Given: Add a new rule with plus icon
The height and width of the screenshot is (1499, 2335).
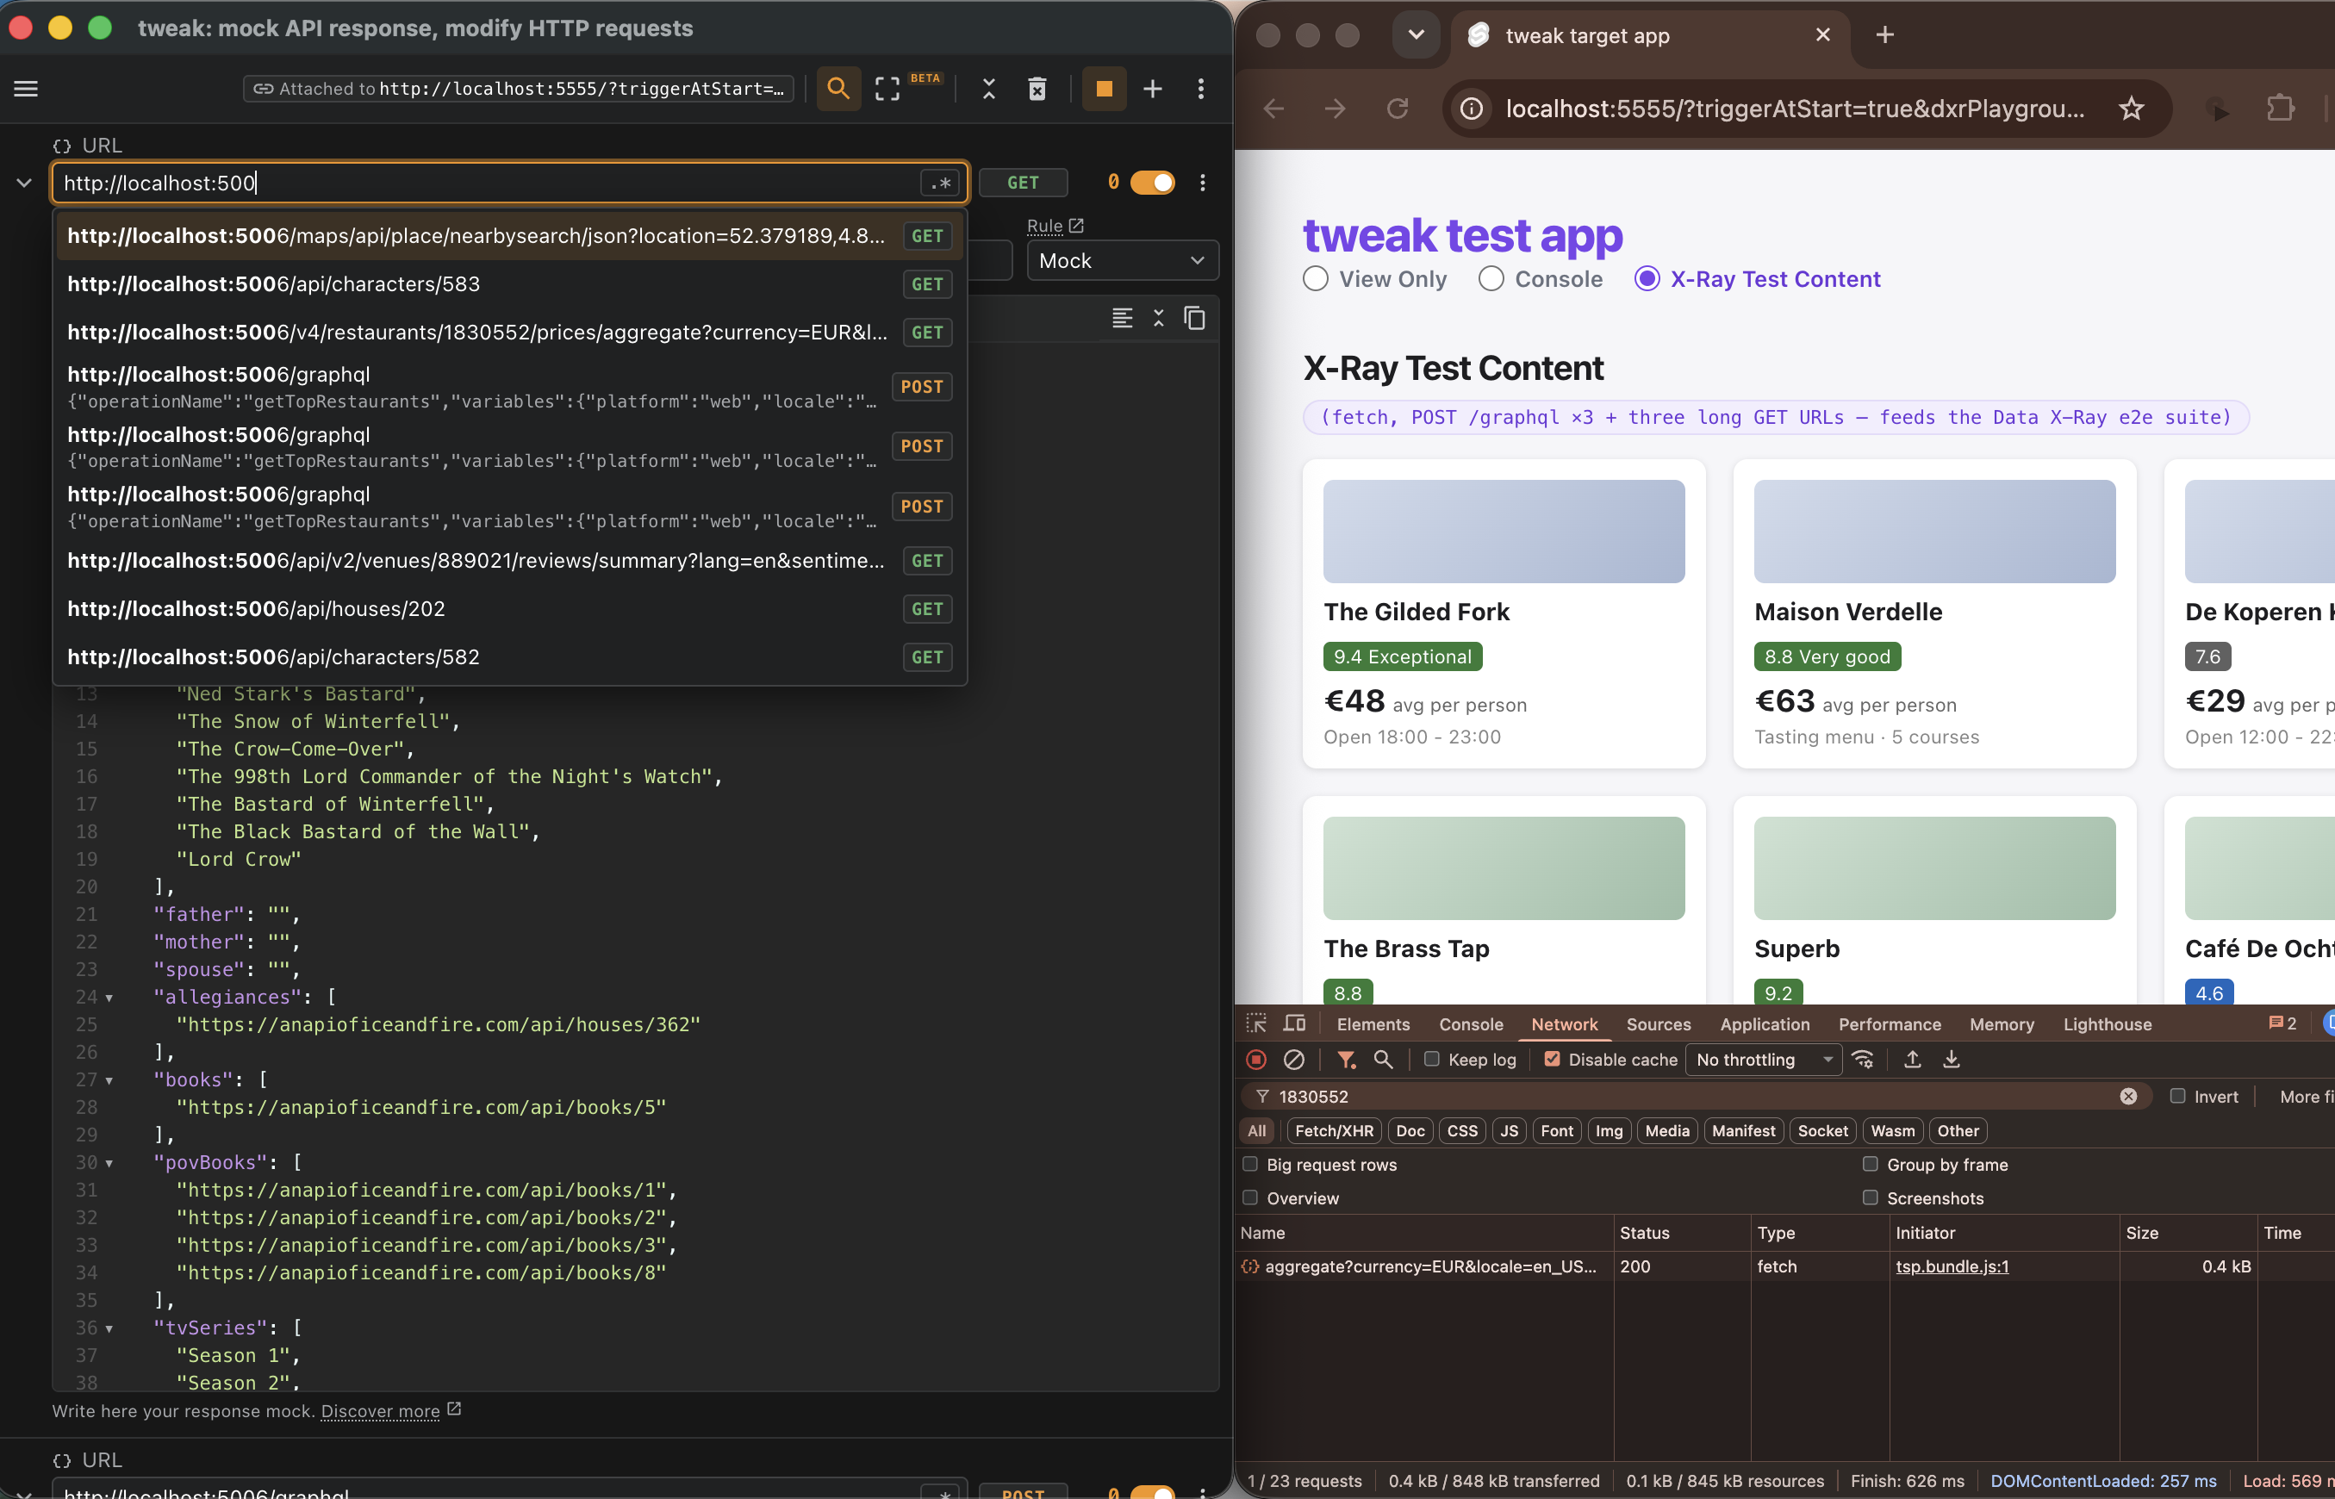Looking at the screenshot, I should (1152, 89).
